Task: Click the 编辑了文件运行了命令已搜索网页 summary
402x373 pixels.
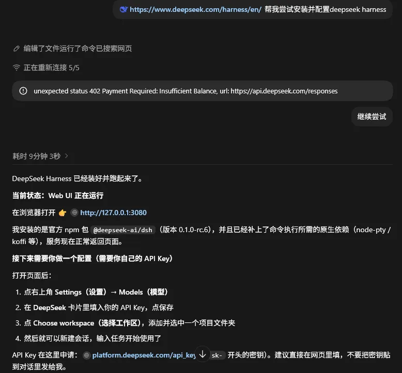Action: click(78, 48)
